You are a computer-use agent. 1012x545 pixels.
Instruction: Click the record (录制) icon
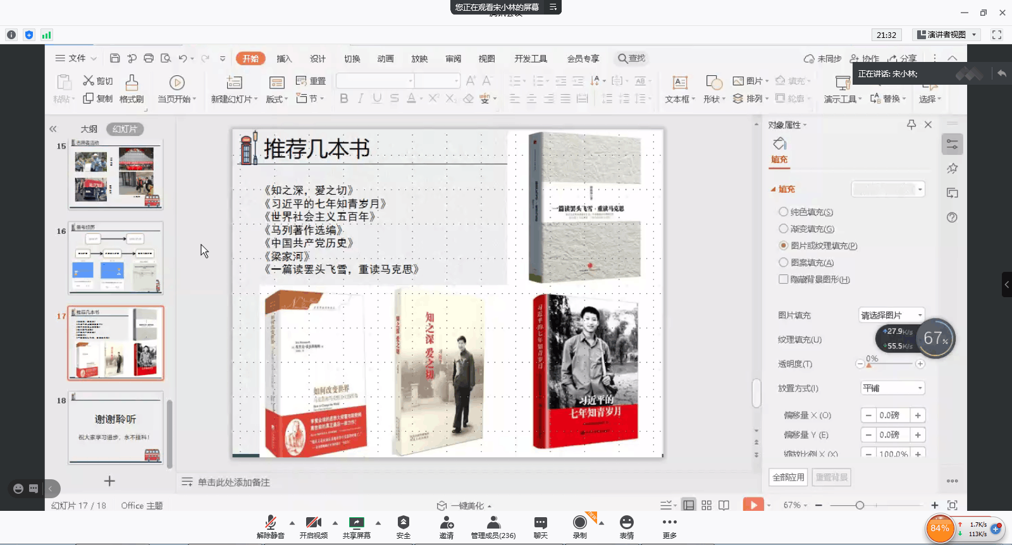(579, 523)
